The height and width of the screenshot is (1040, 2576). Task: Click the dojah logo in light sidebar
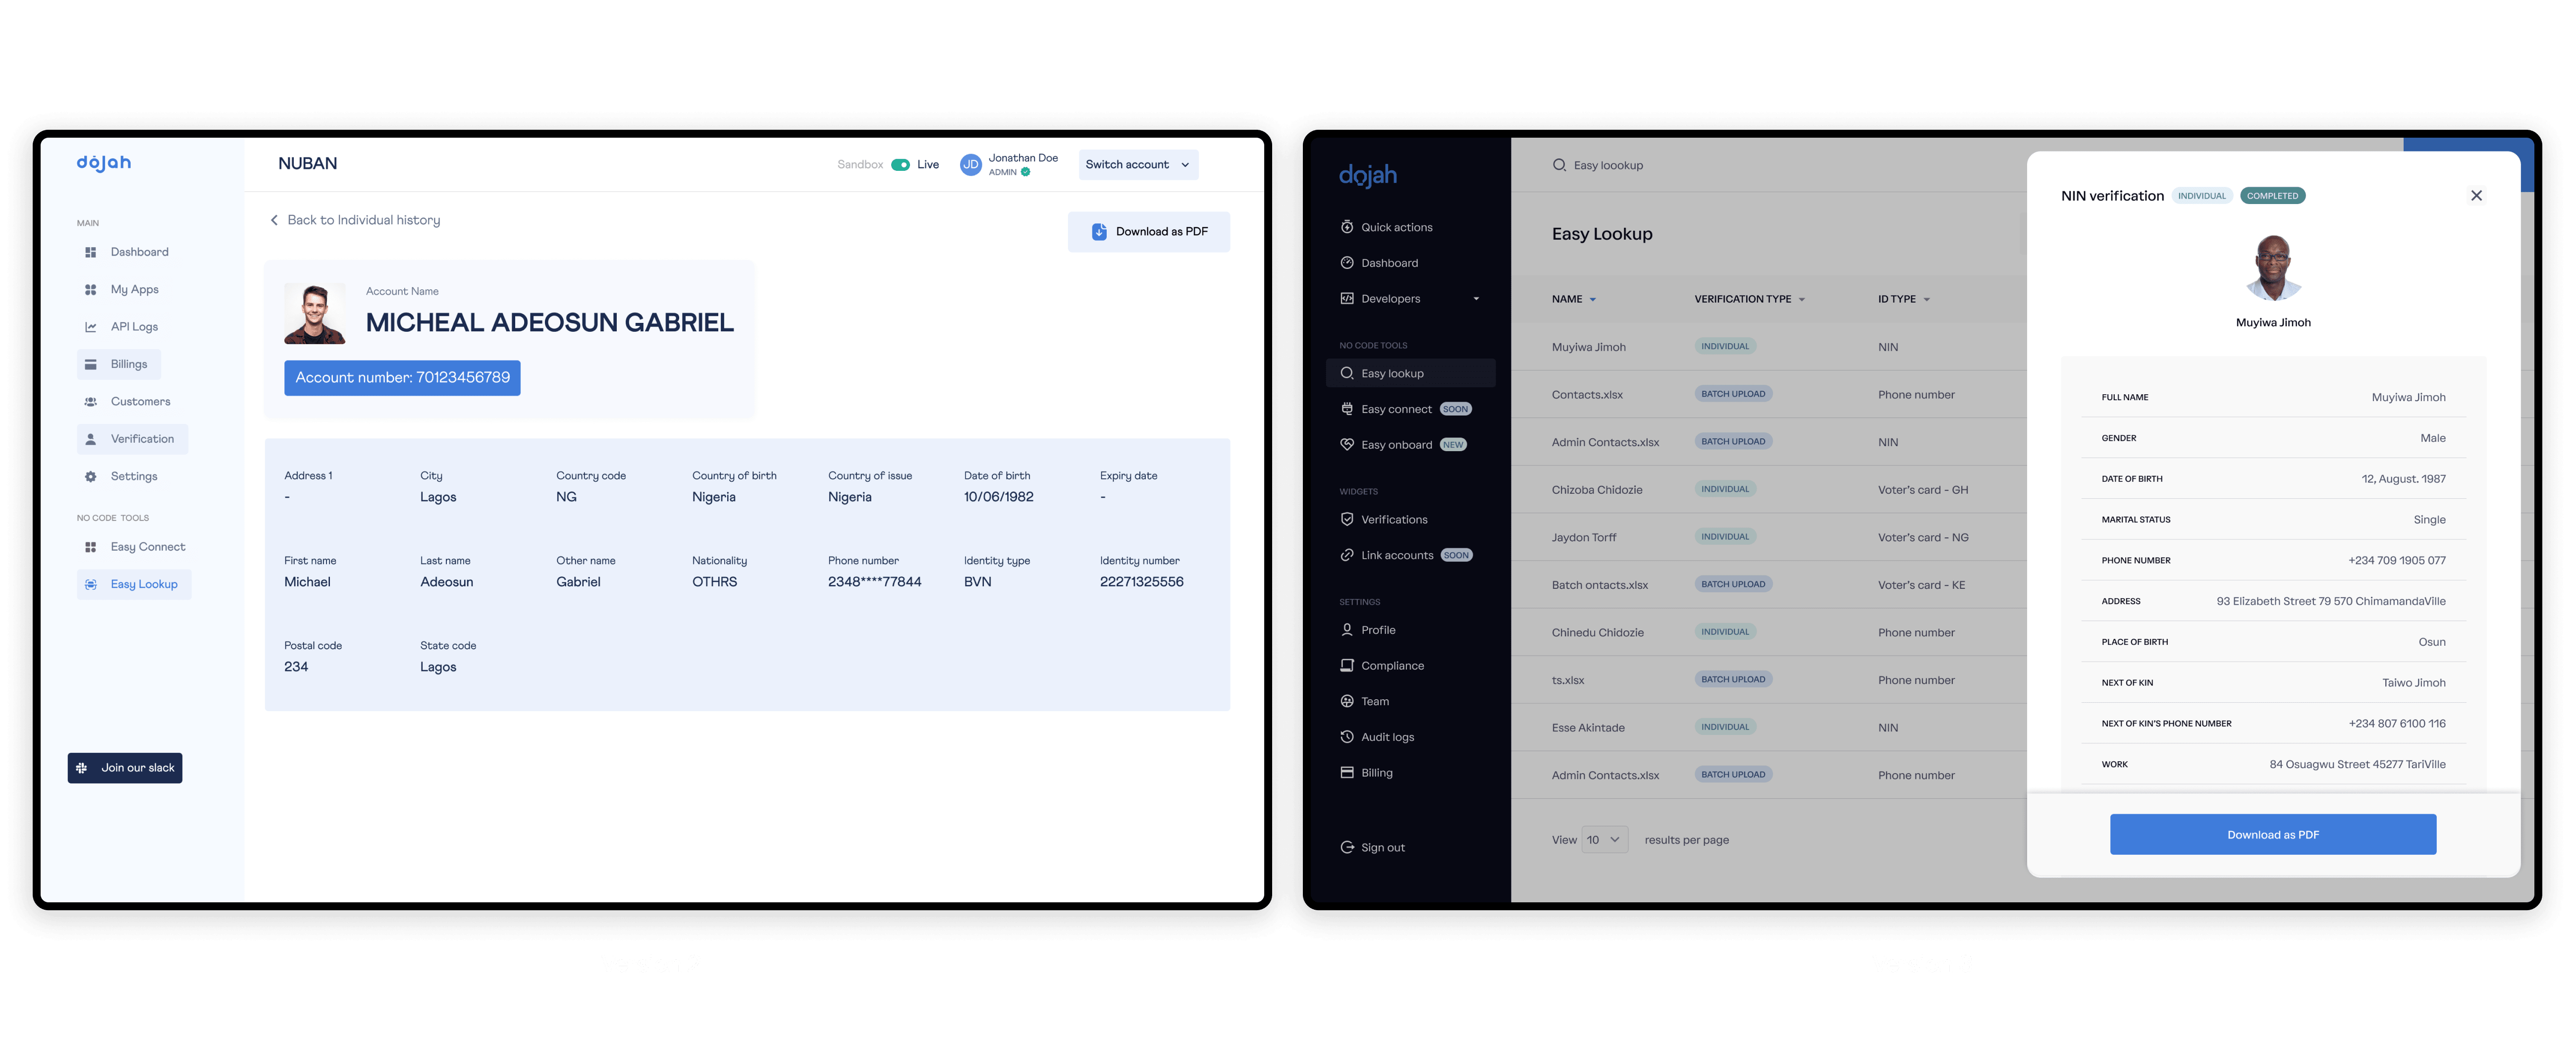tap(104, 163)
